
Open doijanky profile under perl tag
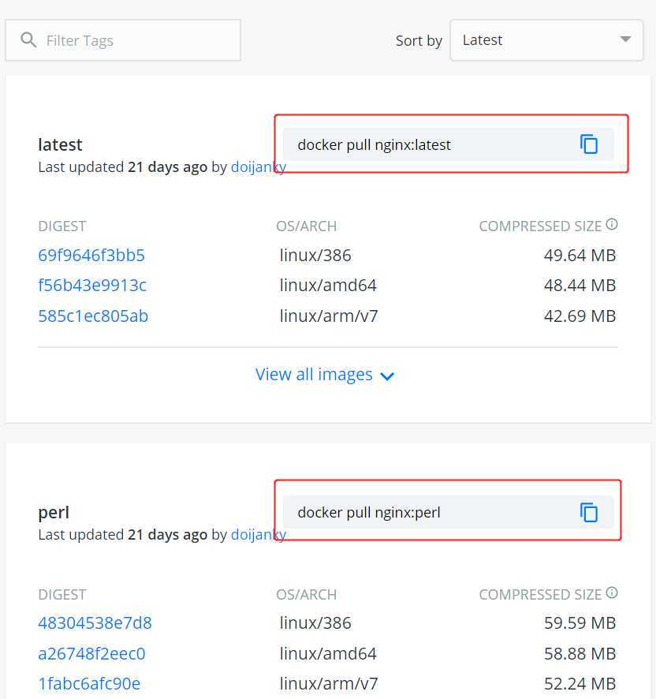259,534
